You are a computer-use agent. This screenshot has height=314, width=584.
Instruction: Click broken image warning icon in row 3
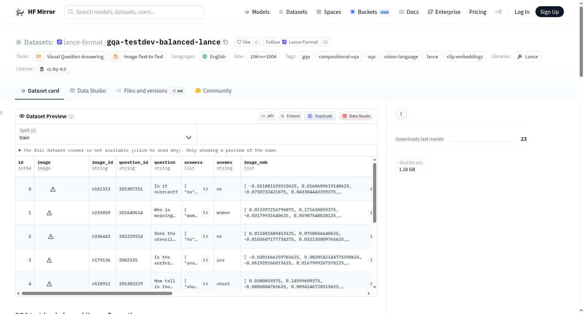pyautogui.click(x=49, y=260)
